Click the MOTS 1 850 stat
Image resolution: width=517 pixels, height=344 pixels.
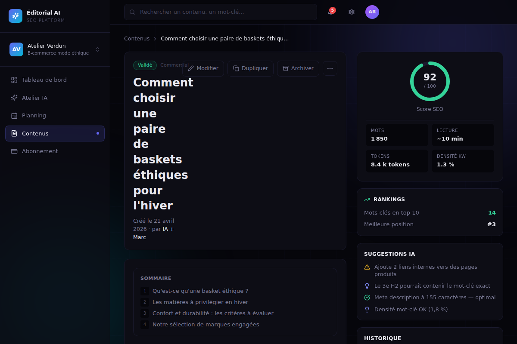click(x=397, y=135)
